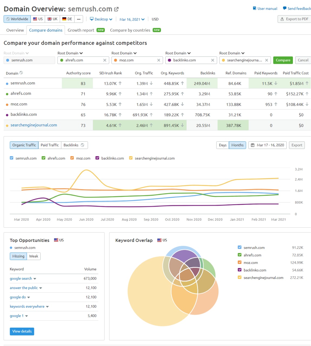This screenshot has width=311, height=346.
Task: Expand the answer the public keyword dropdown
Action: click(41, 288)
